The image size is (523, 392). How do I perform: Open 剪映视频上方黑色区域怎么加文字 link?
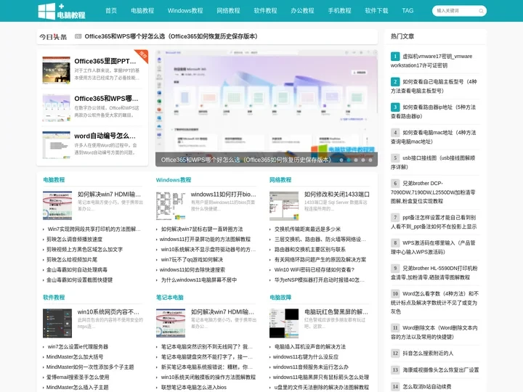85,249
